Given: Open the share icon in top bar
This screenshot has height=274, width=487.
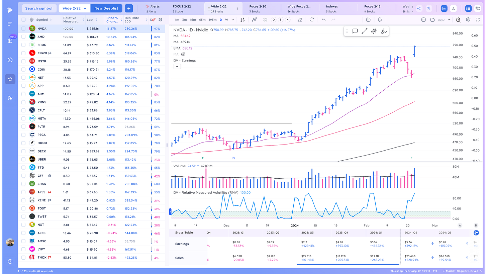Looking at the screenshot, I should (419, 8).
